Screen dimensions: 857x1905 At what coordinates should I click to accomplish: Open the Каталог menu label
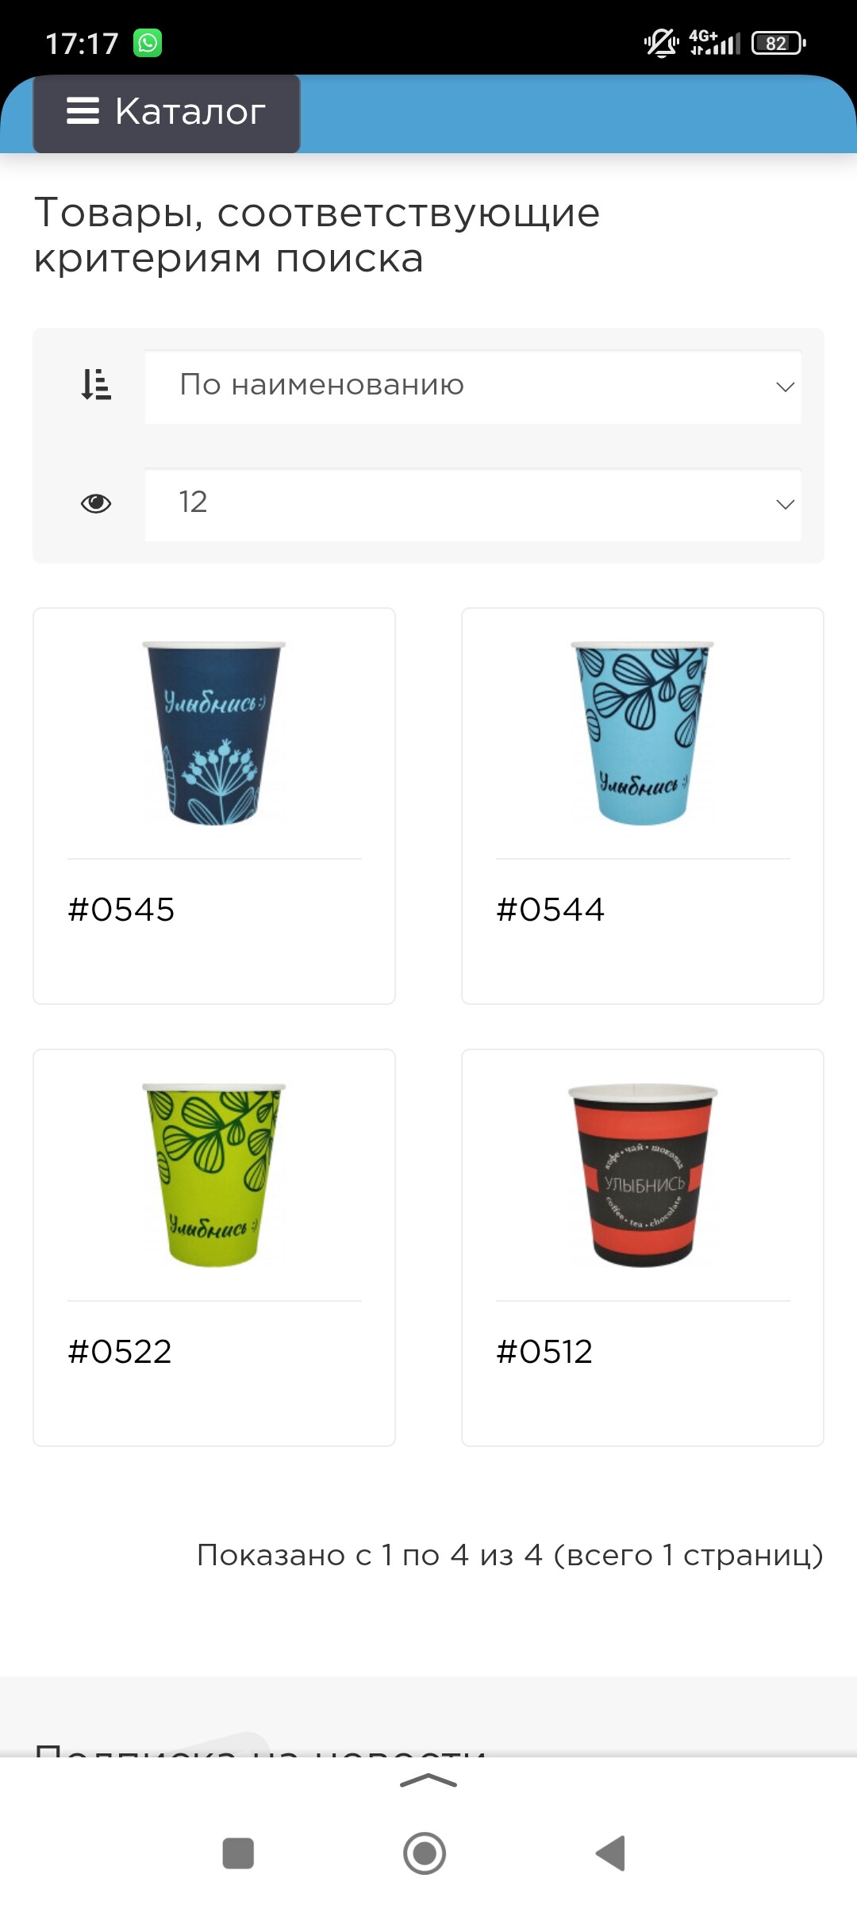tap(190, 111)
